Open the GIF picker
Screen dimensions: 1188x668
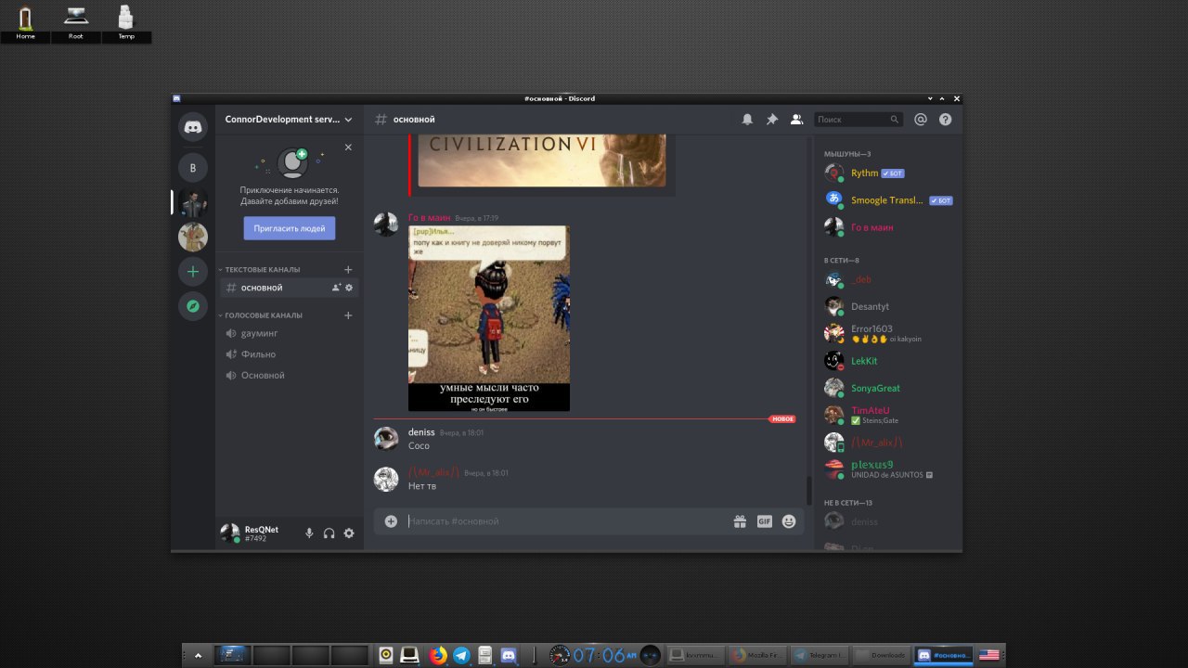[x=764, y=521]
